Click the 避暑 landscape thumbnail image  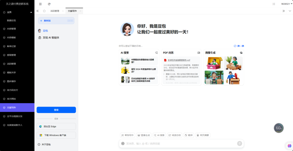pyautogui.click(x=125, y=61)
